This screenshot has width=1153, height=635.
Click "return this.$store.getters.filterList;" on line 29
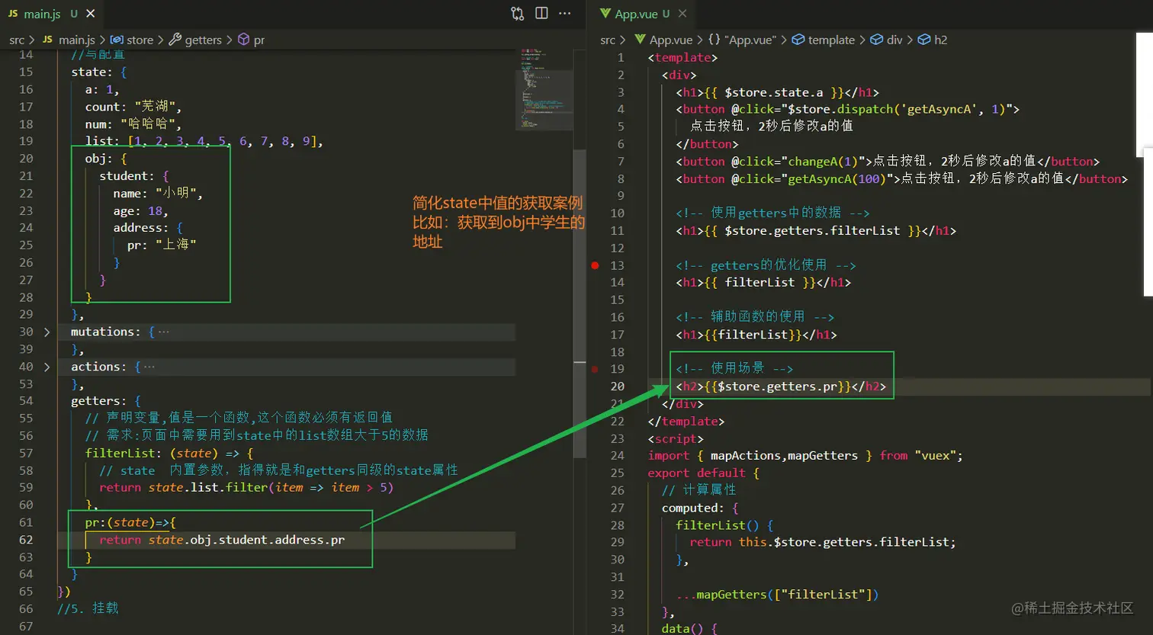[823, 542]
